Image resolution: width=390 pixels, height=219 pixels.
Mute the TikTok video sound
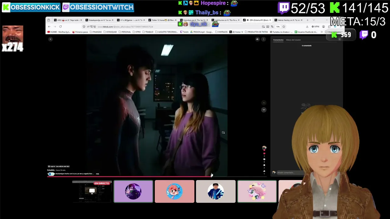[x=257, y=39]
